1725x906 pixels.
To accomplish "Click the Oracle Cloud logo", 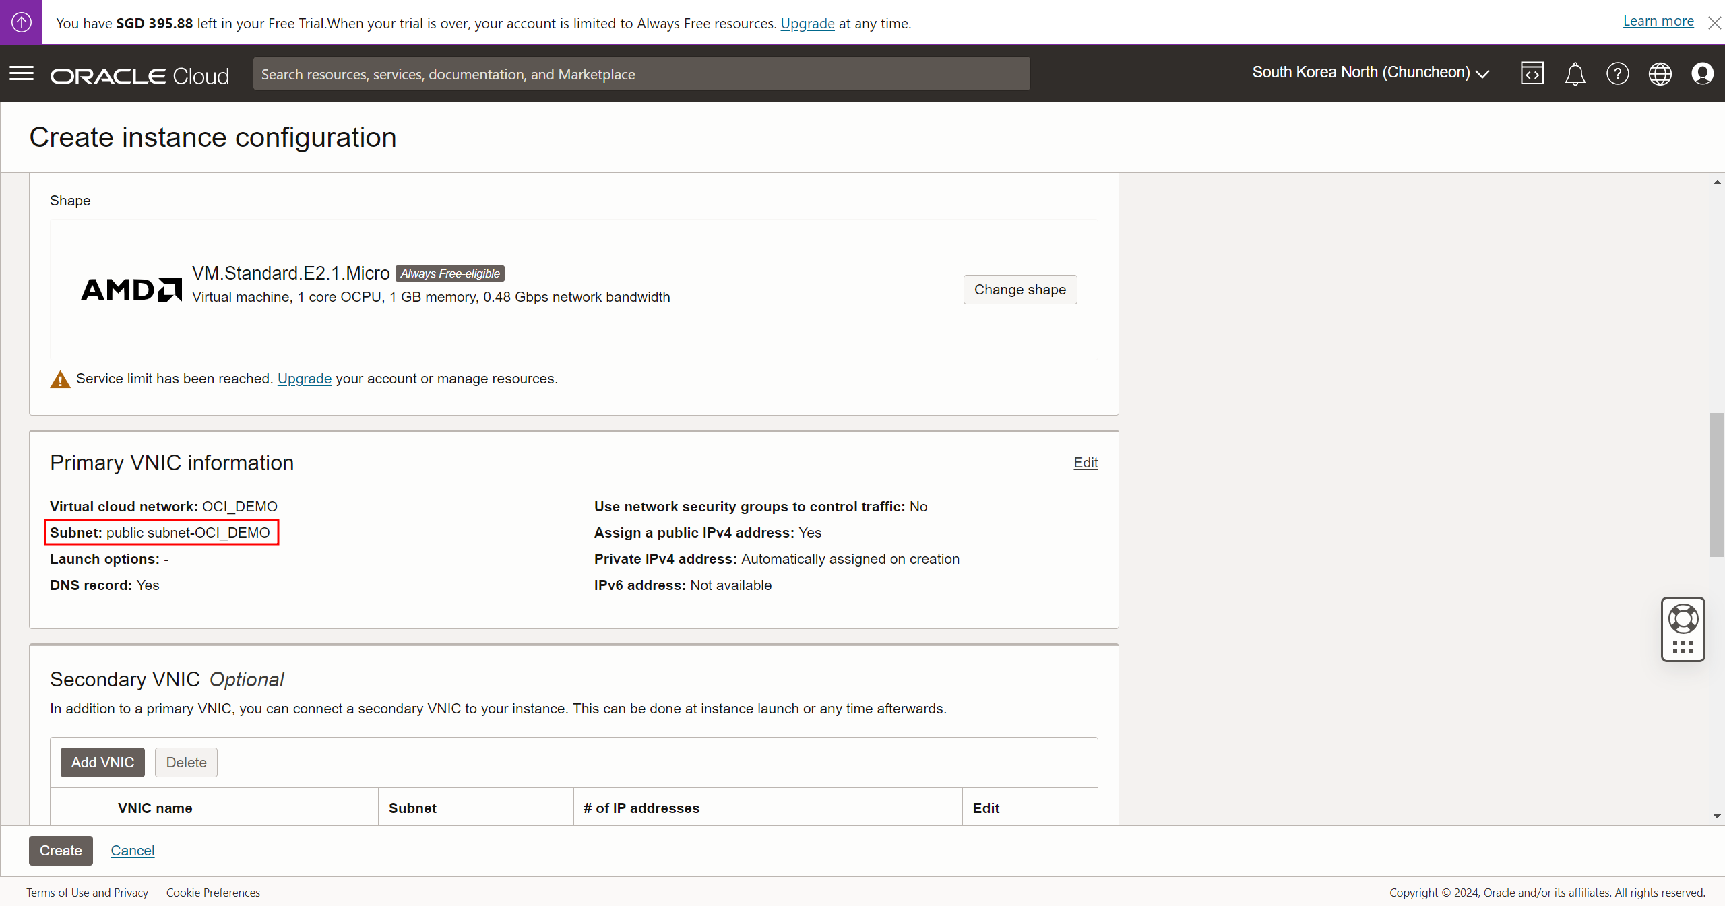I will coord(139,75).
